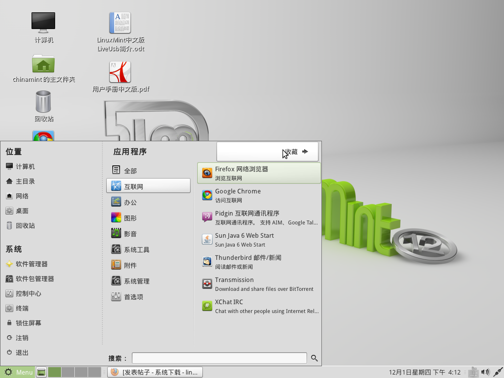The image size is (504, 378).
Task: Select the 办公 category
Action: [x=148, y=202]
